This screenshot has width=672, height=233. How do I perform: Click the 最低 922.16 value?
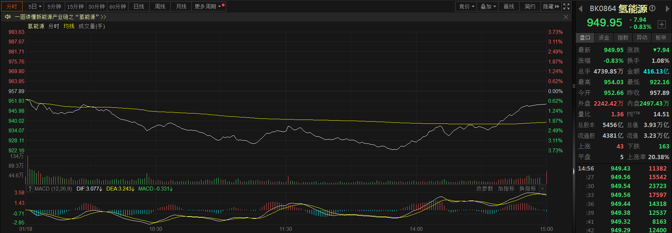click(x=659, y=82)
